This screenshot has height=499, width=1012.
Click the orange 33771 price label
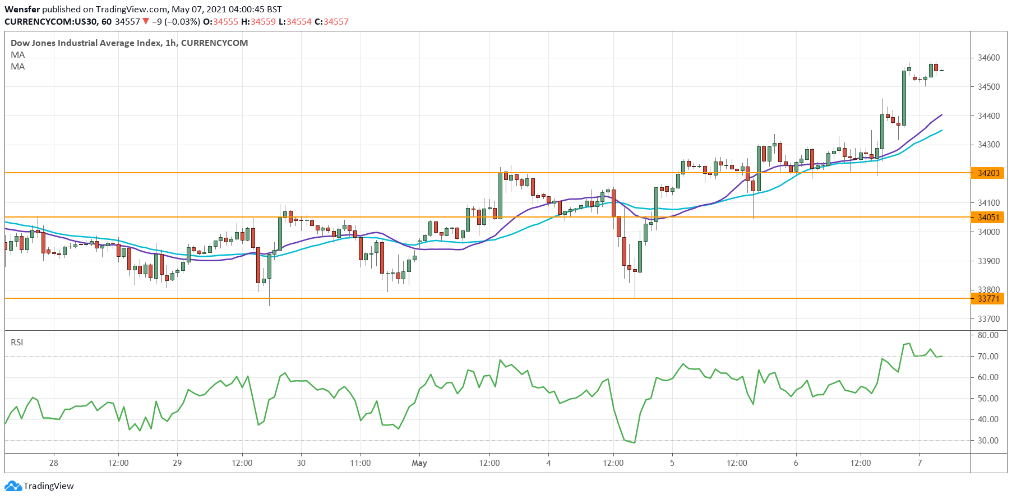pos(988,299)
